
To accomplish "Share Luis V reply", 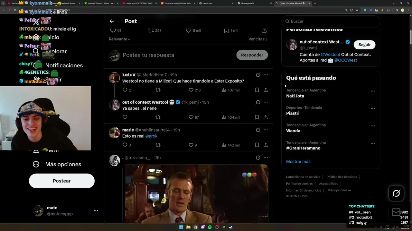I will pyautogui.click(x=266, y=90).
